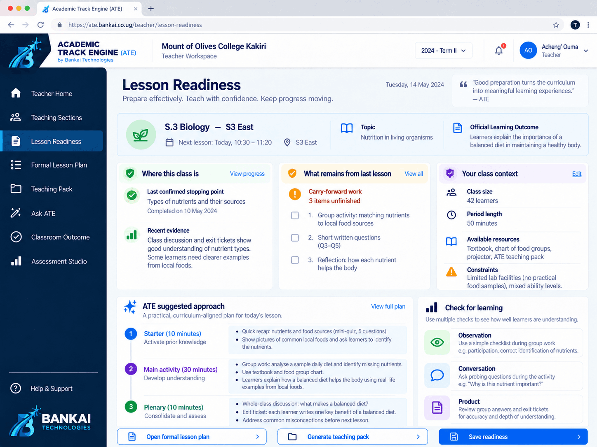597x447 pixels.
Task: Click the Plenary (10 minutes) heading
Action: point(174,407)
